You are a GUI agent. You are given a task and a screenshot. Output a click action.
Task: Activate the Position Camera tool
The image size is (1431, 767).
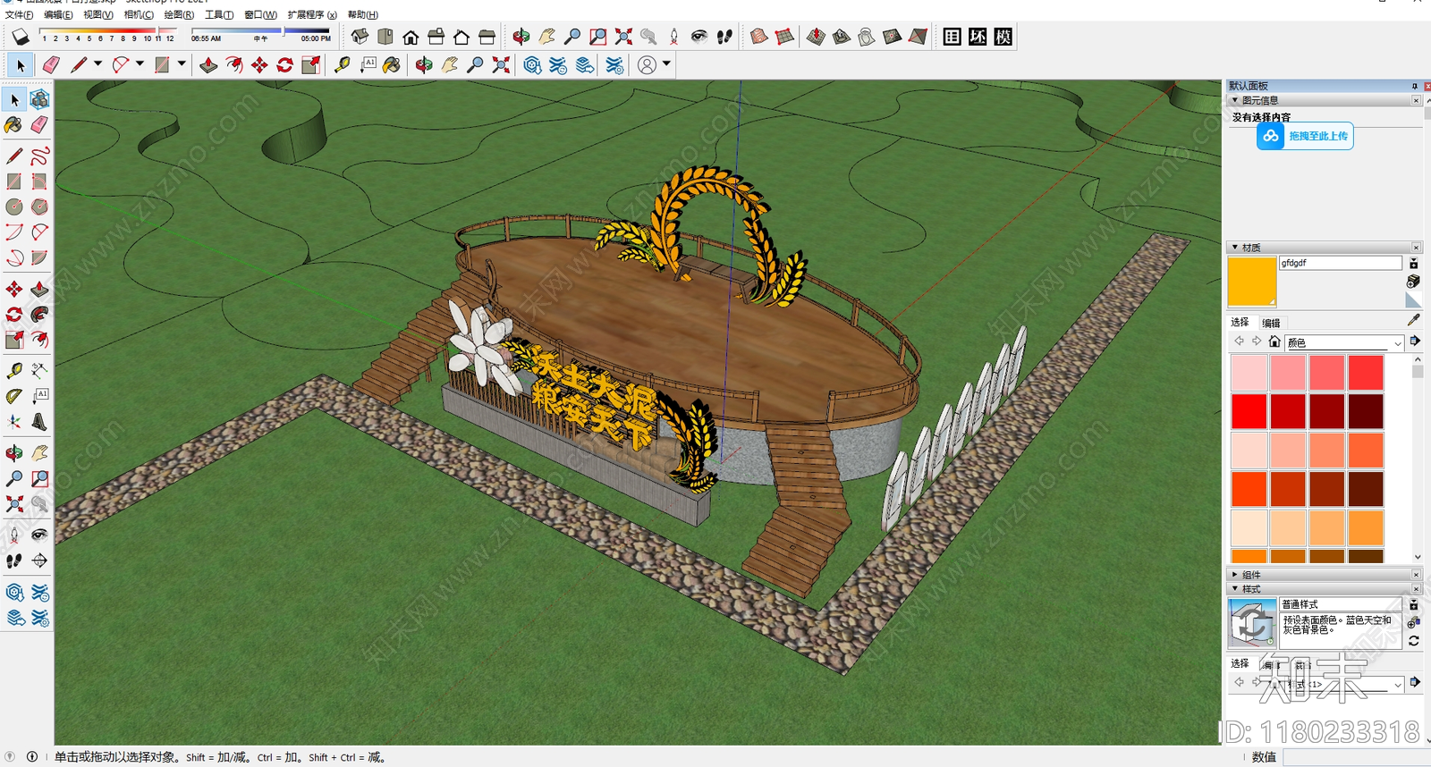(x=674, y=37)
